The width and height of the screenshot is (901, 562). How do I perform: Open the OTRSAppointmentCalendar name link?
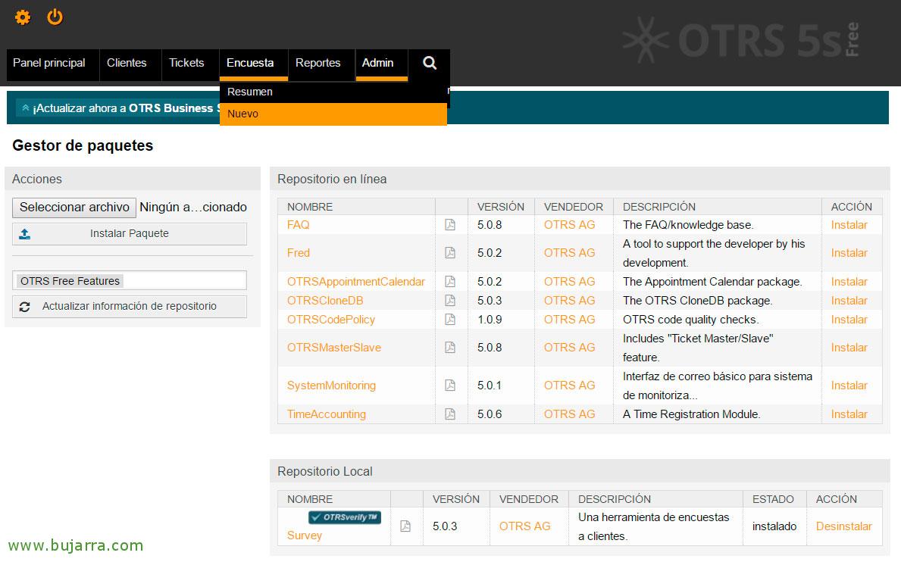355,282
